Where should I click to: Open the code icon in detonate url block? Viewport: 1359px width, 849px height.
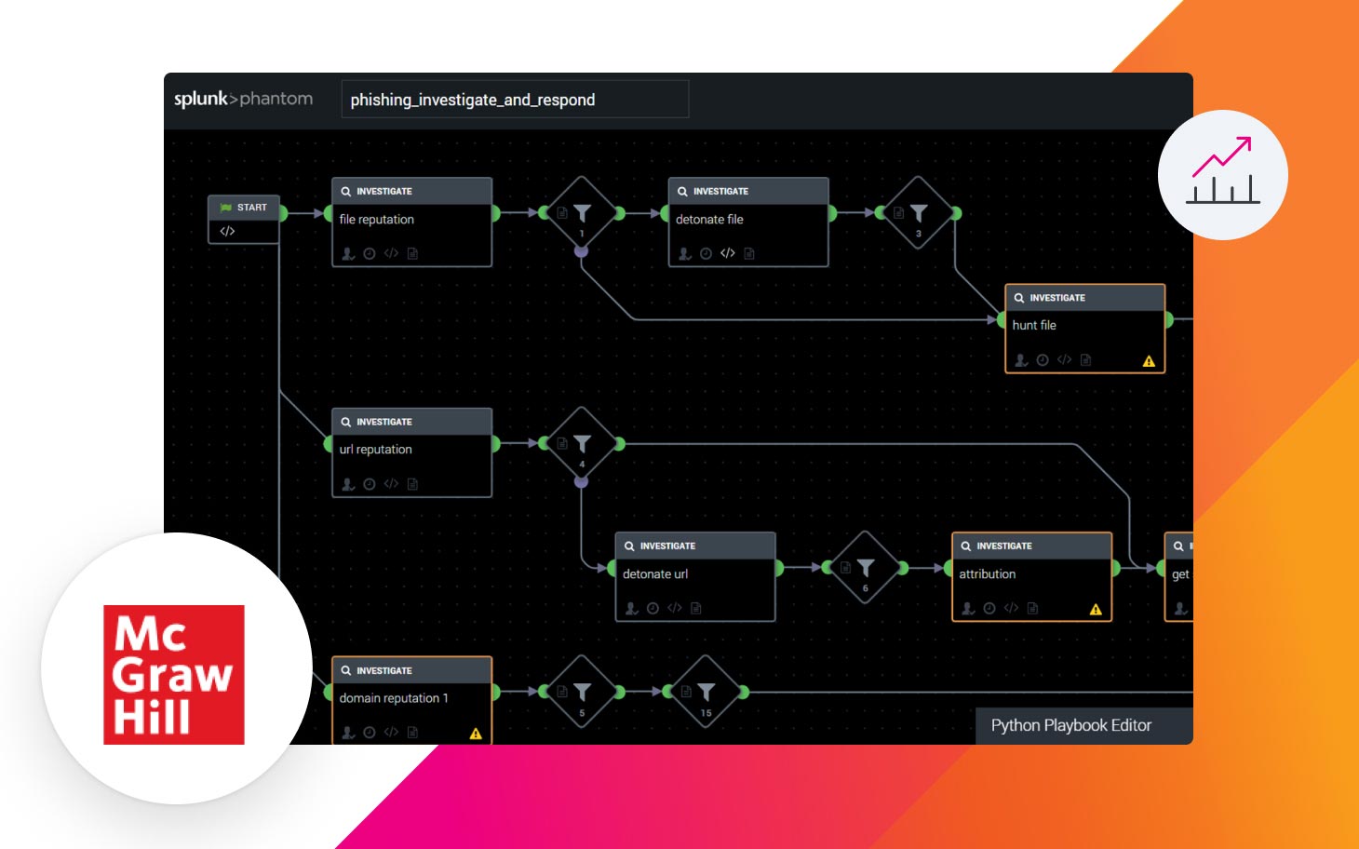675,609
